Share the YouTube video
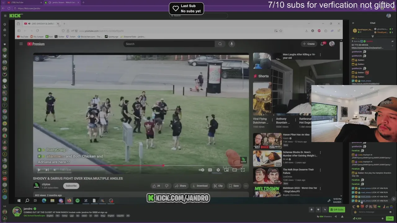Image resolution: width=397 pixels, height=223 pixels. coord(181,186)
